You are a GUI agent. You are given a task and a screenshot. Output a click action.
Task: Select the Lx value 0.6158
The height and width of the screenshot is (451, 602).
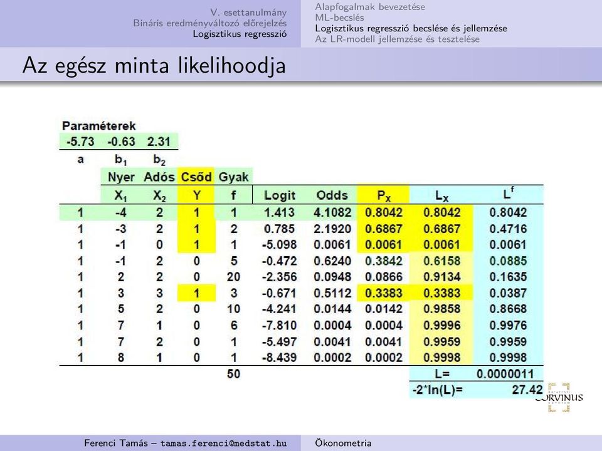441,261
